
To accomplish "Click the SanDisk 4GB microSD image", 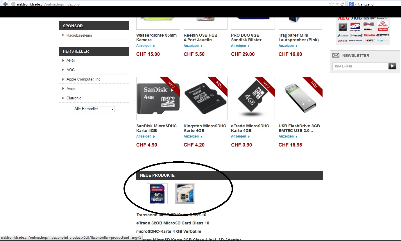I will (x=158, y=99).
